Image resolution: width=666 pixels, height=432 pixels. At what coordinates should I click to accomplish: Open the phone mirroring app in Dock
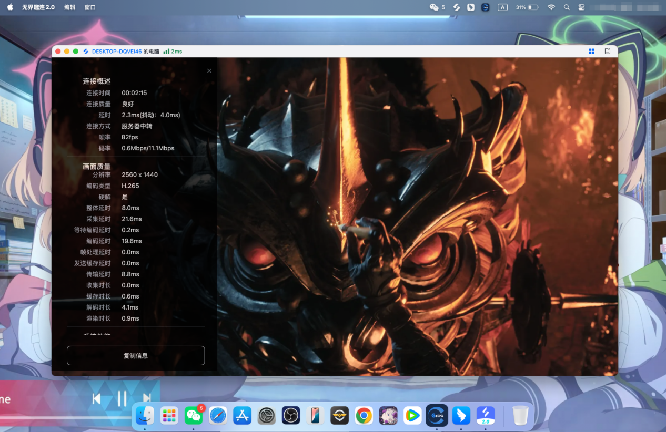315,416
